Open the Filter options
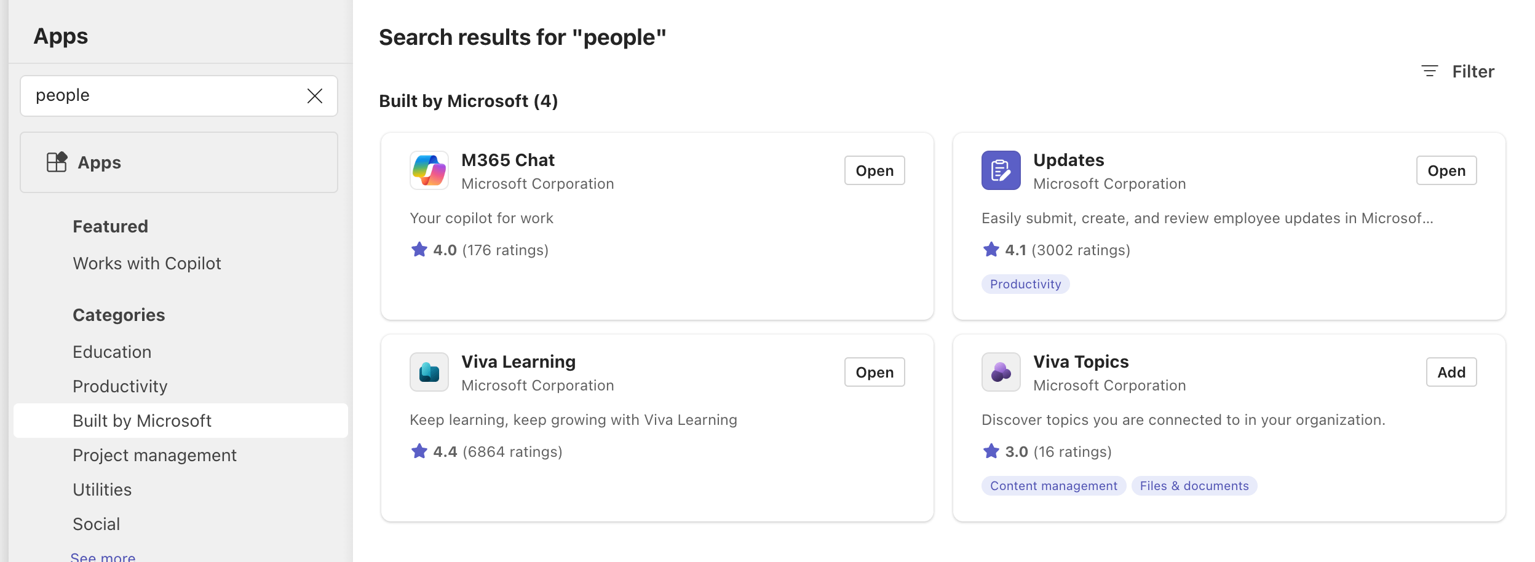This screenshot has height=562, width=1535. click(x=1458, y=71)
